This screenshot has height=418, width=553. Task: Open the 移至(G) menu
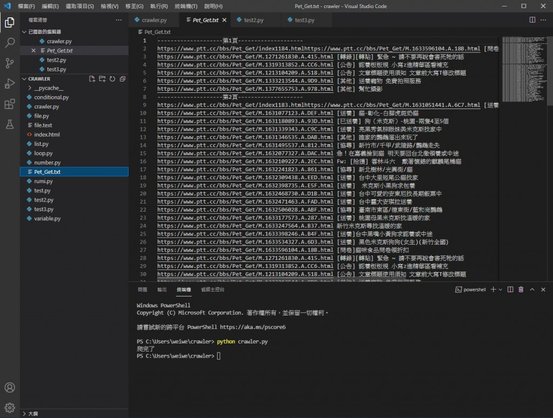click(x=134, y=6)
